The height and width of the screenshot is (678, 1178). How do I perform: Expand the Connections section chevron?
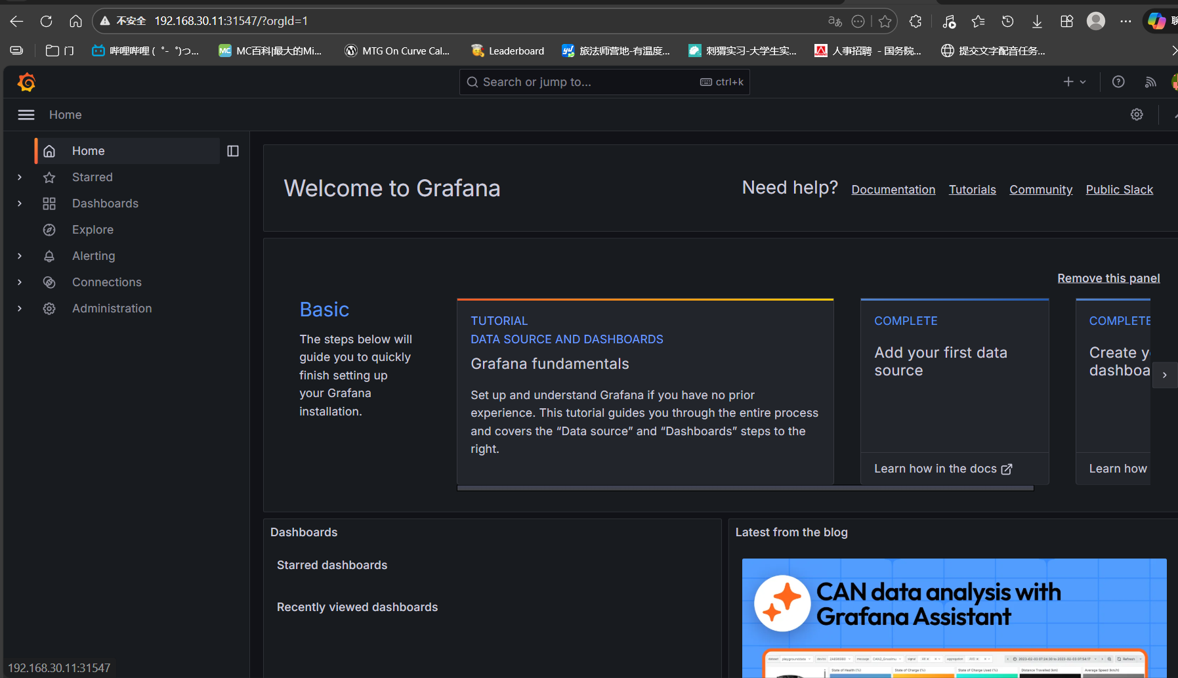(x=20, y=282)
